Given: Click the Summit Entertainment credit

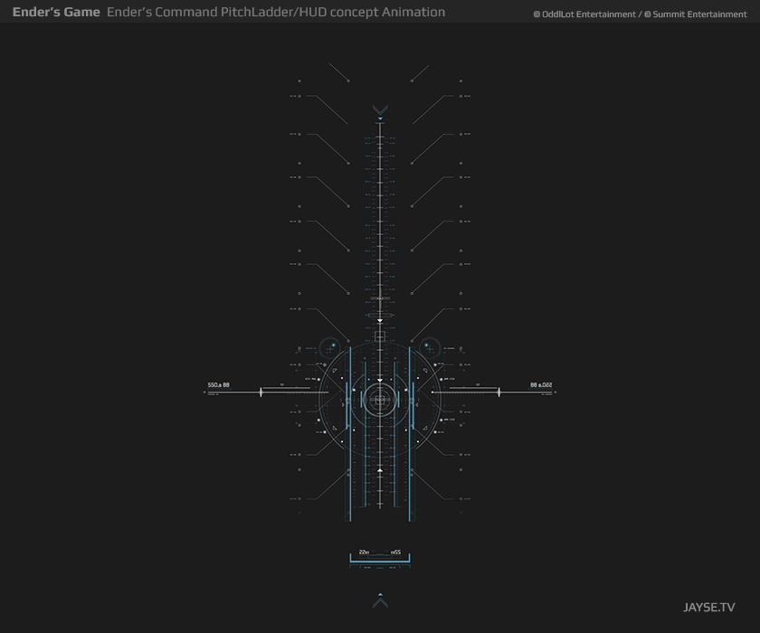Looking at the screenshot, I should (x=696, y=14).
